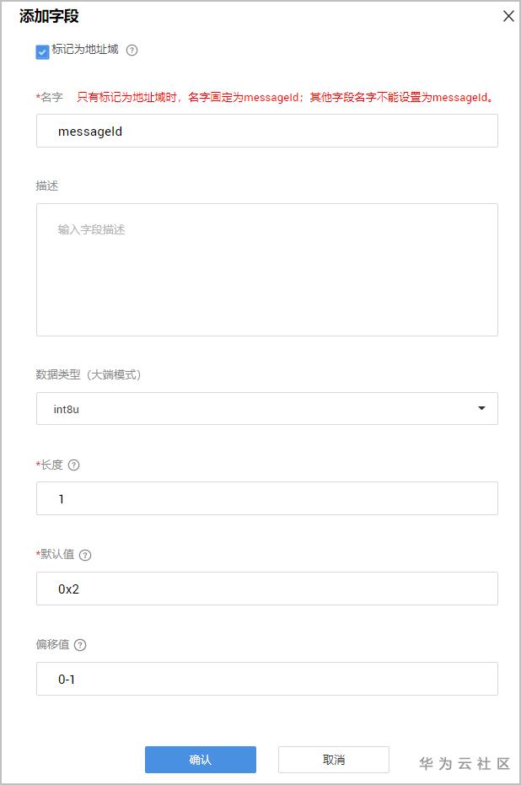The height and width of the screenshot is (785, 521).
Task: Click the default value field showing 0x2
Action: tap(266, 589)
